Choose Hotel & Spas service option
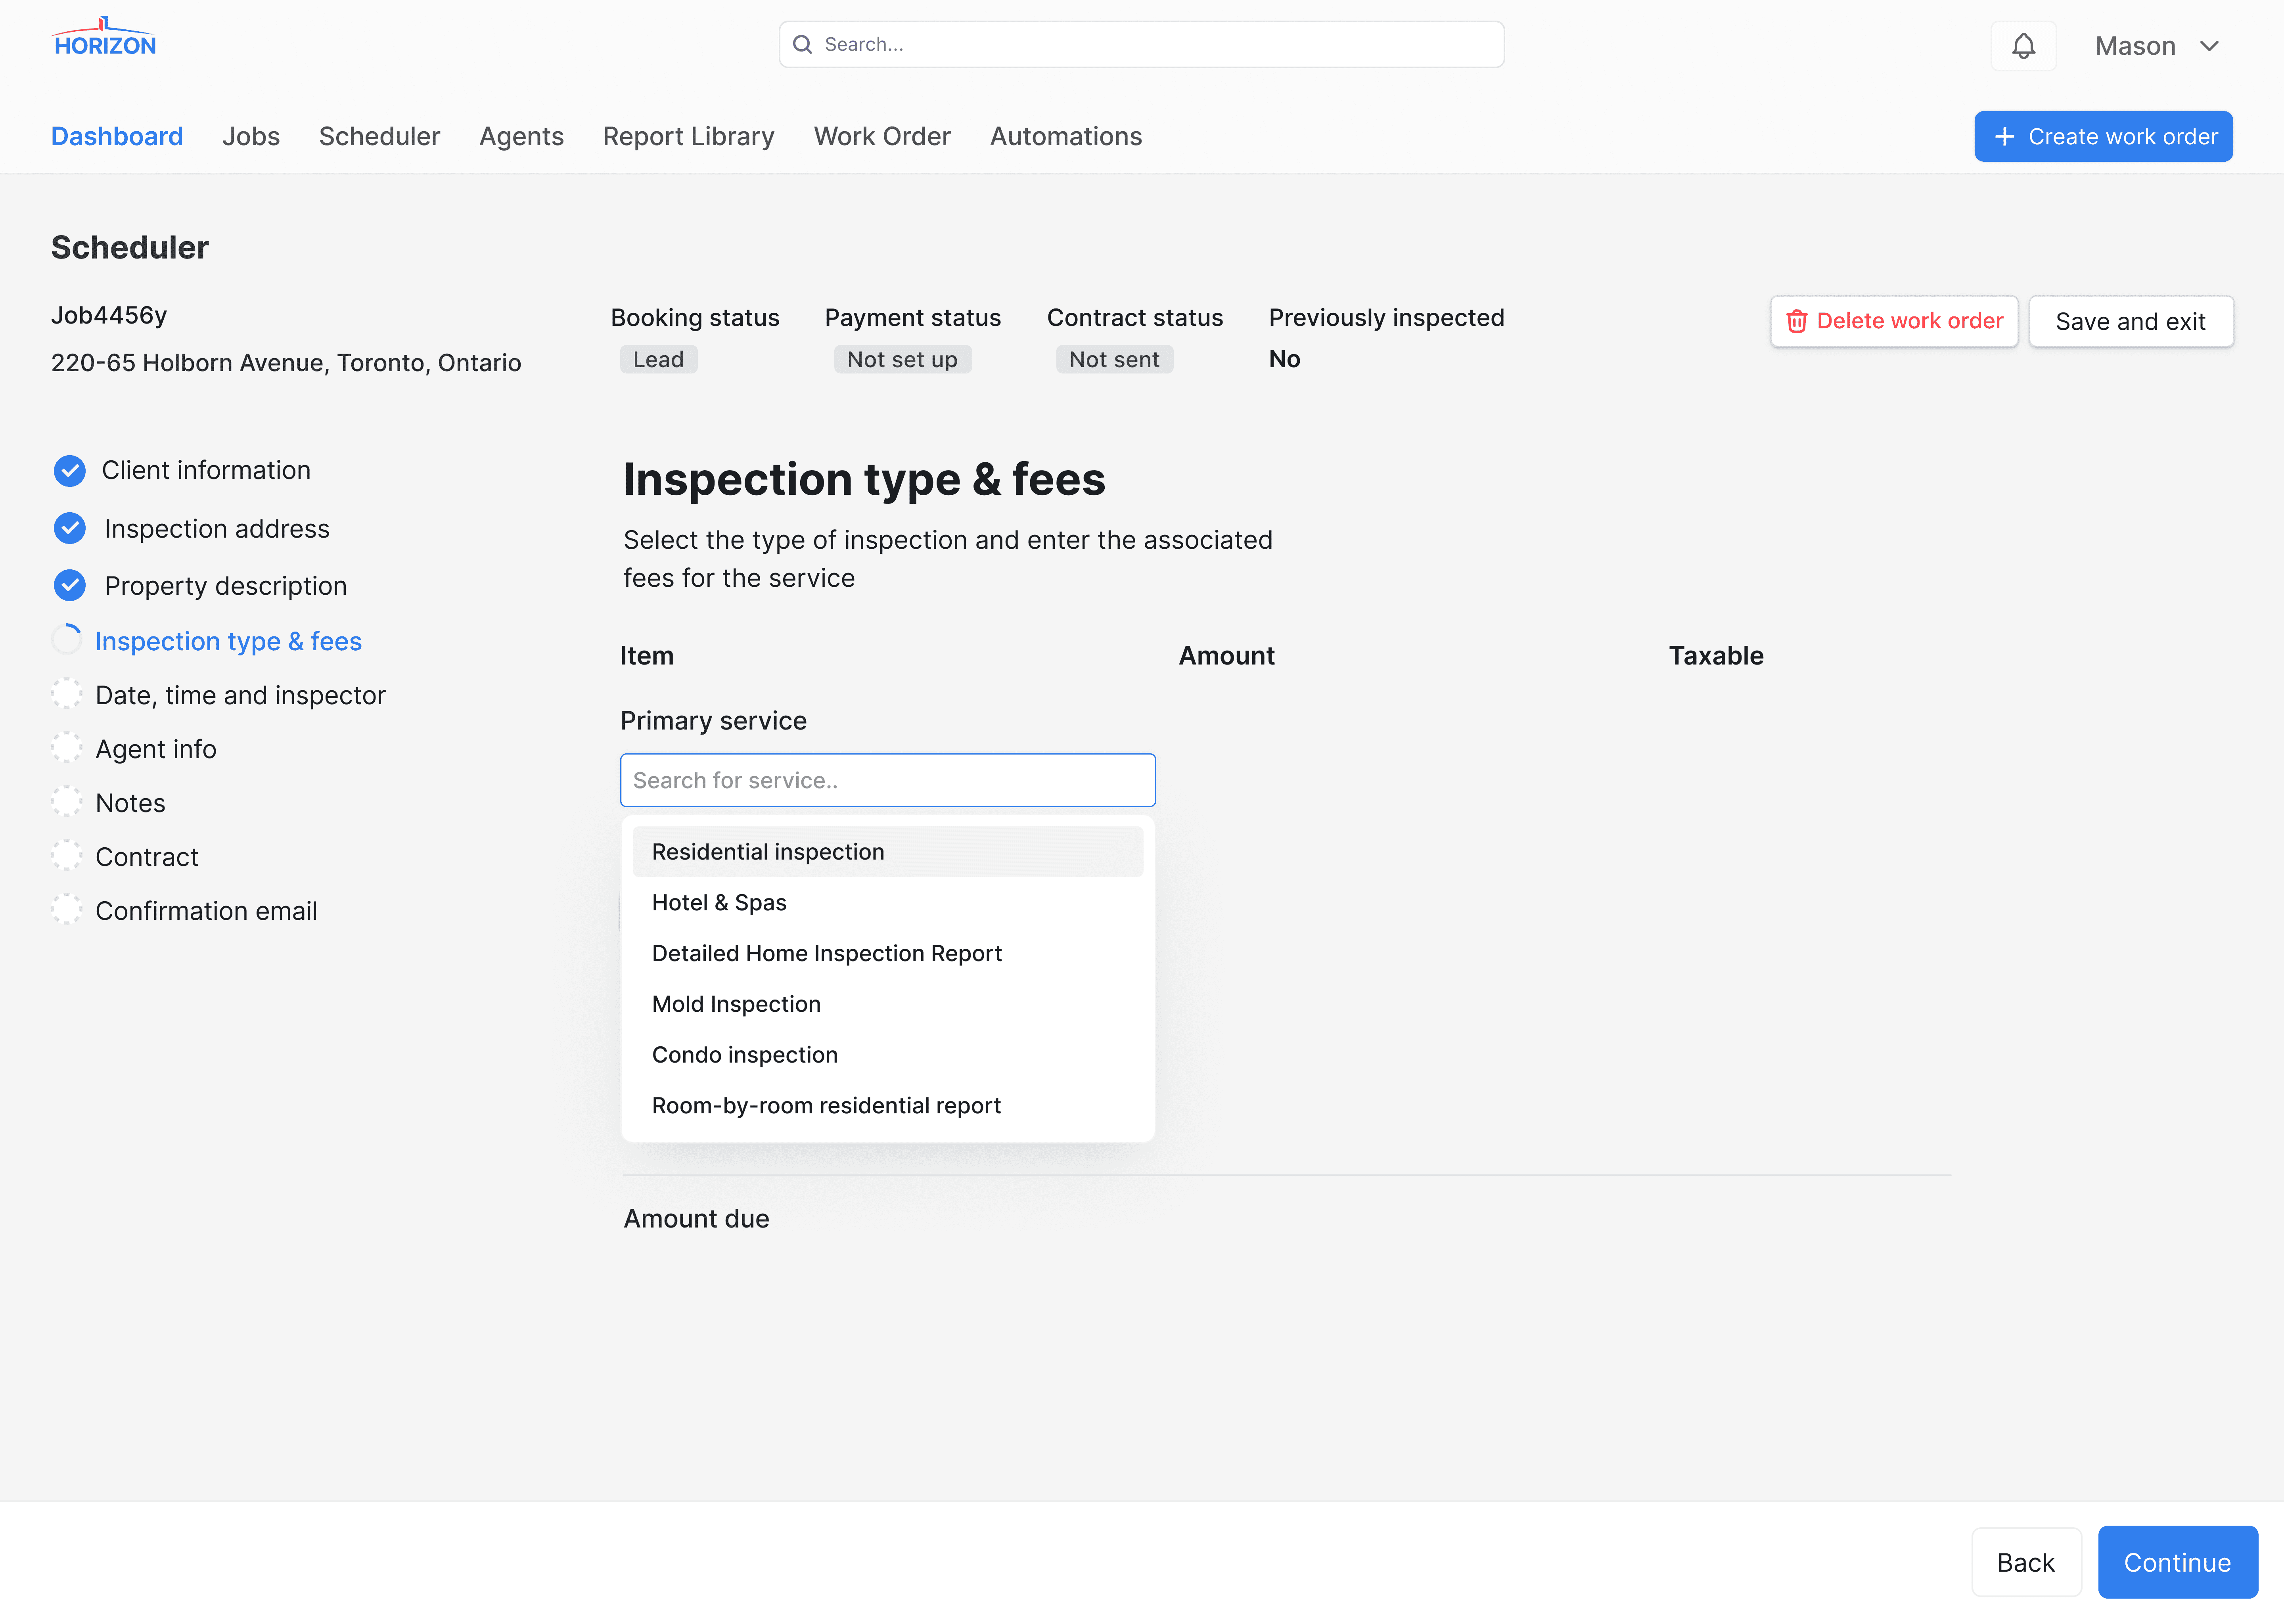Image resolution: width=2284 pixels, height=1624 pixels. click(x=887, y=903)
